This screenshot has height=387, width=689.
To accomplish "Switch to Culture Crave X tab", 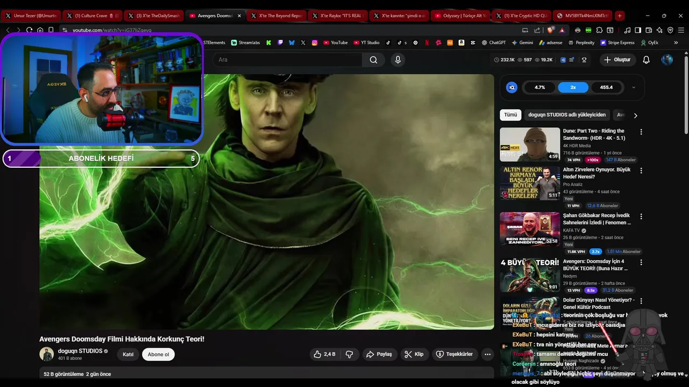I will 92,16.
